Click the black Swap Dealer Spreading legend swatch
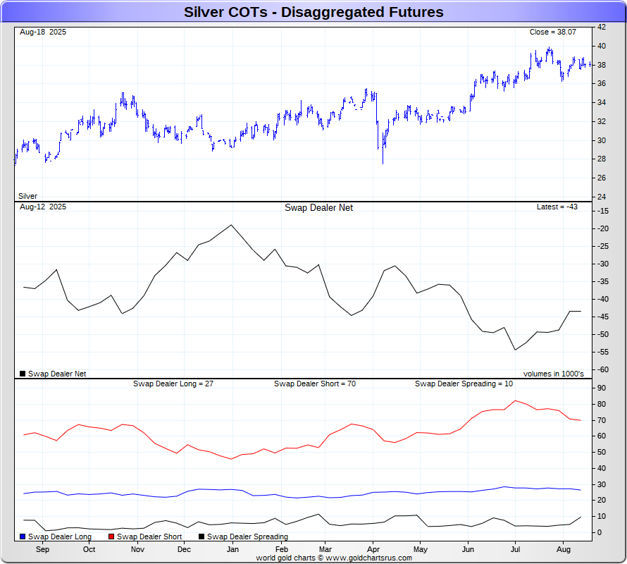The height and width of the screenshot is (564, 627). 201,537
